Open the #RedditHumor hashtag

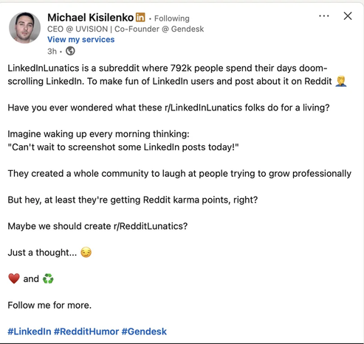(86, 331)
